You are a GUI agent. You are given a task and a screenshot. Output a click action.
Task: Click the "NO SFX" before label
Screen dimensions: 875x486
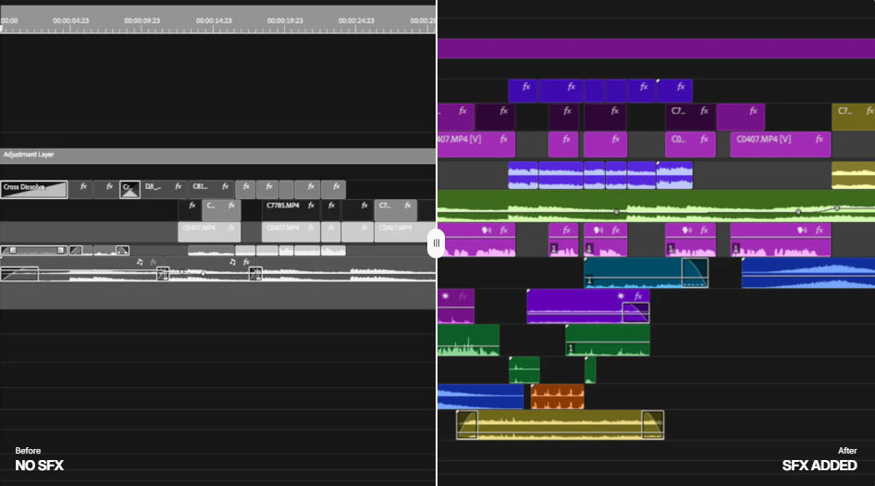point(39,466)
